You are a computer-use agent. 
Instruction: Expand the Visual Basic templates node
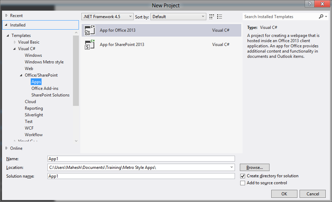(15, 42)
